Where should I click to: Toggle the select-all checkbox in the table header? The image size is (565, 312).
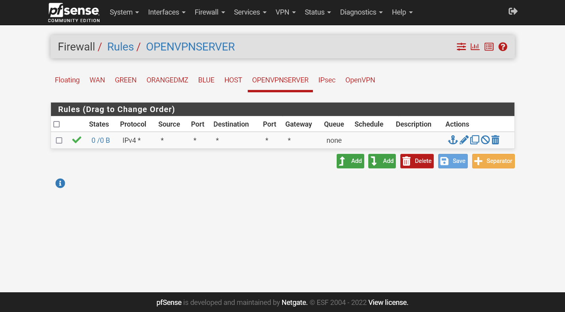56,124
